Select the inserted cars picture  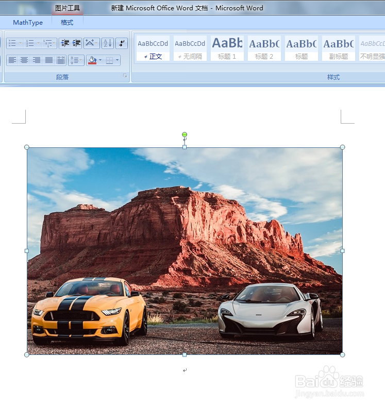pos(185,251)
